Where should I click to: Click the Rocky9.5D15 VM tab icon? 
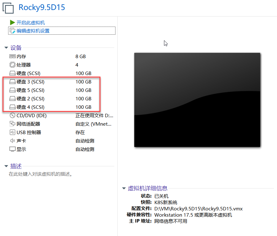click(x=8, y=8)
